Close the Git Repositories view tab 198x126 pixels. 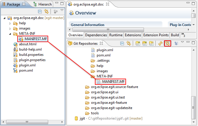pyautogui.click(x=101, y=43)
